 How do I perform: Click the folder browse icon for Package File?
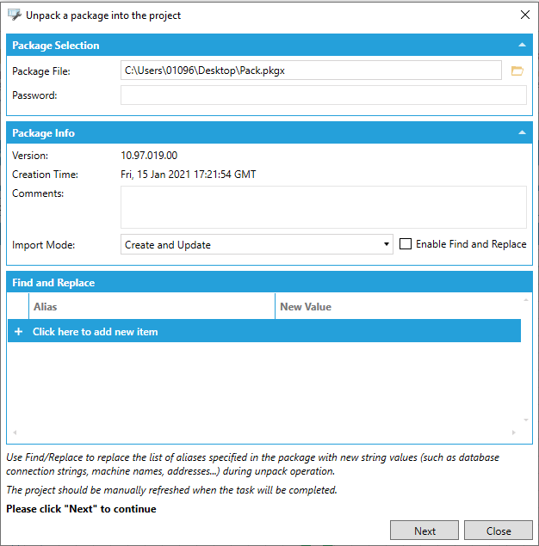pyautogui.click(x=517, y=71)
